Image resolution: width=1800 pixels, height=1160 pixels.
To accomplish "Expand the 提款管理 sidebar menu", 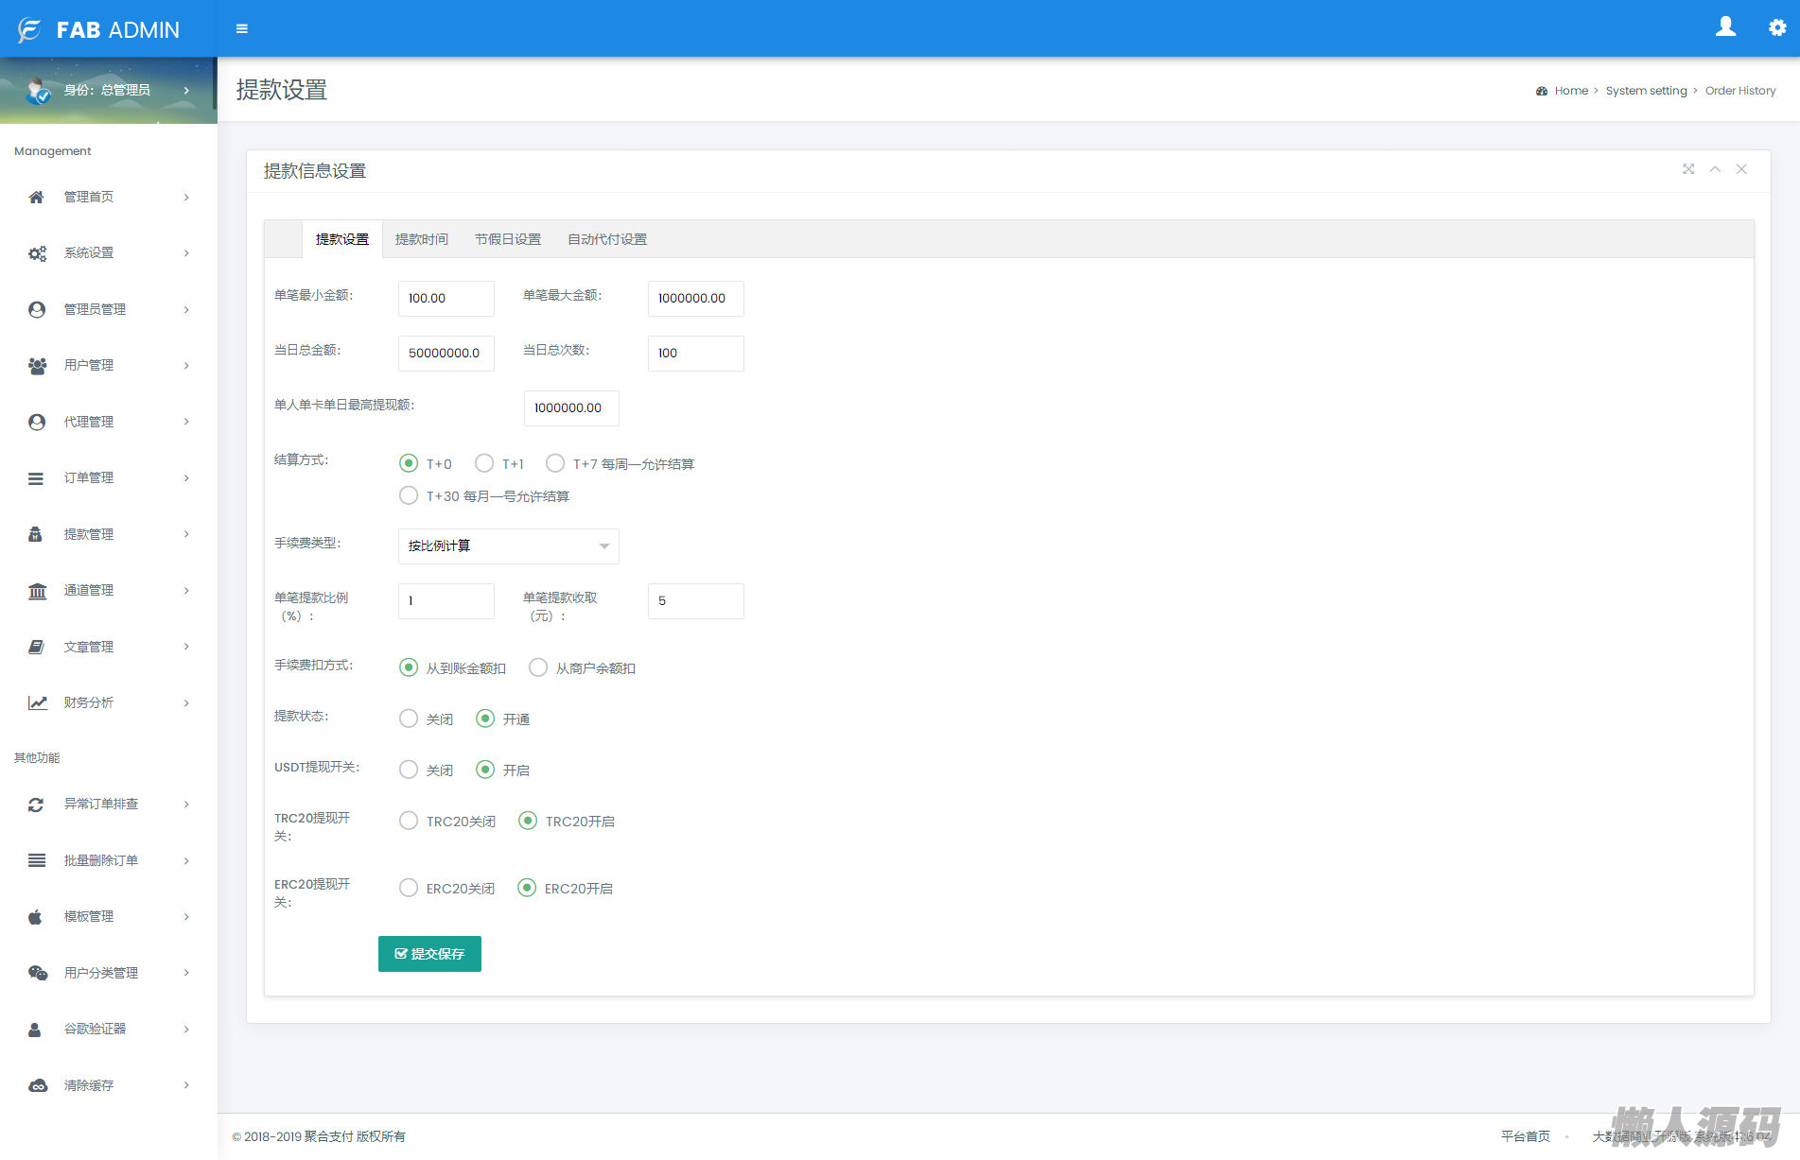I will (109, 534).
